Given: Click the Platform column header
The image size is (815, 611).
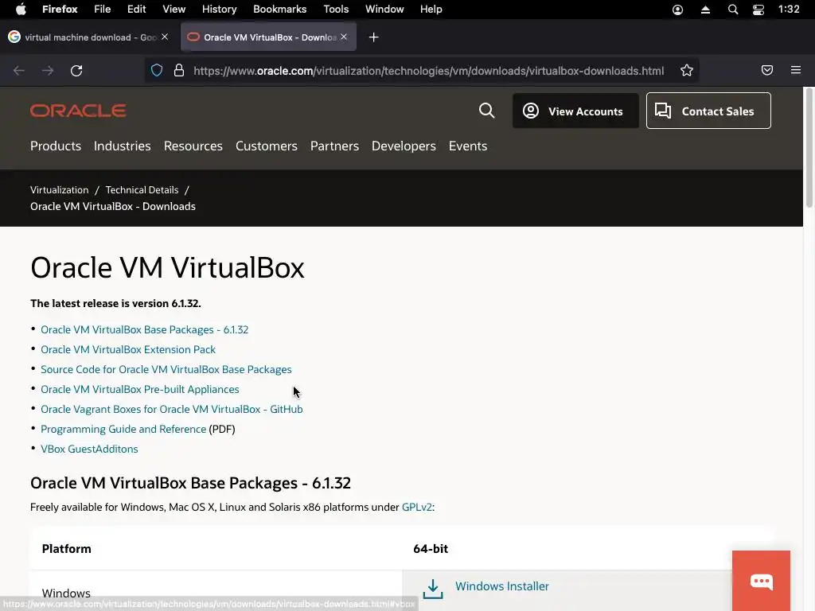Looking at the screenshot, I should (x=67, y=549).
